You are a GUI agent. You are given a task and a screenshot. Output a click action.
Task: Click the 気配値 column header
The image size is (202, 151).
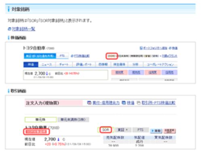pyautogui.click(x=139, y=138)
